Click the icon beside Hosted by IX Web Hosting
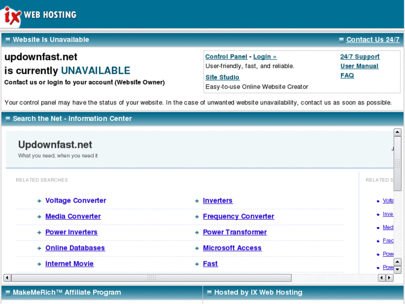This screenshot has height=304, width=405. point(209,293)
